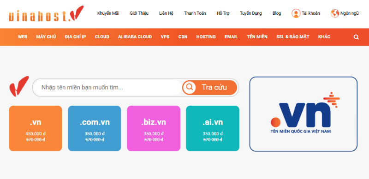Open KHÁC menu item
Screen dimensions: 369x179
pyautogui.click(x=324, y=37)
